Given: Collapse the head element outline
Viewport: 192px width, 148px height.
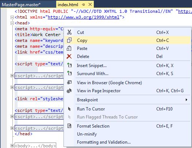Looking at the screenshot, I should pyautogui.click(x=12, y=23).
